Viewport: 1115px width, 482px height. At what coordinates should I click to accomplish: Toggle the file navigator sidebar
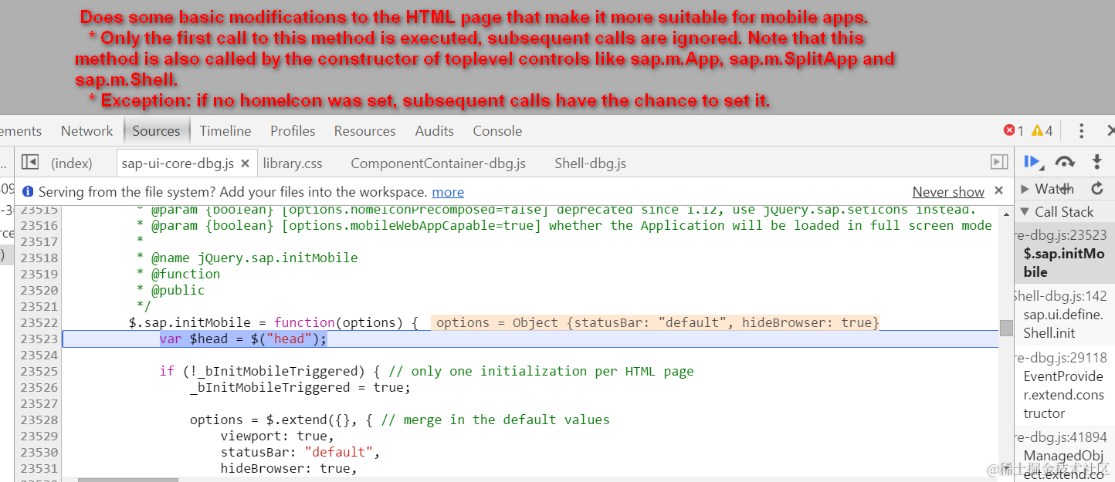click(30, 162)
